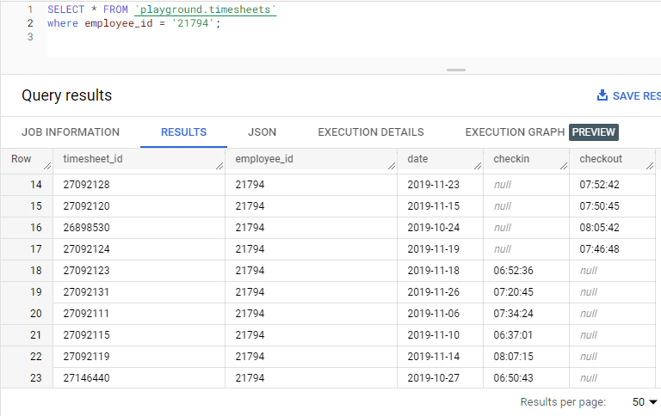Image resolution: width=661 pixels, height=416 pixels.
Task: Click checkin value 07:20:45
Action: pyautogui.click(x=514, y=291)
